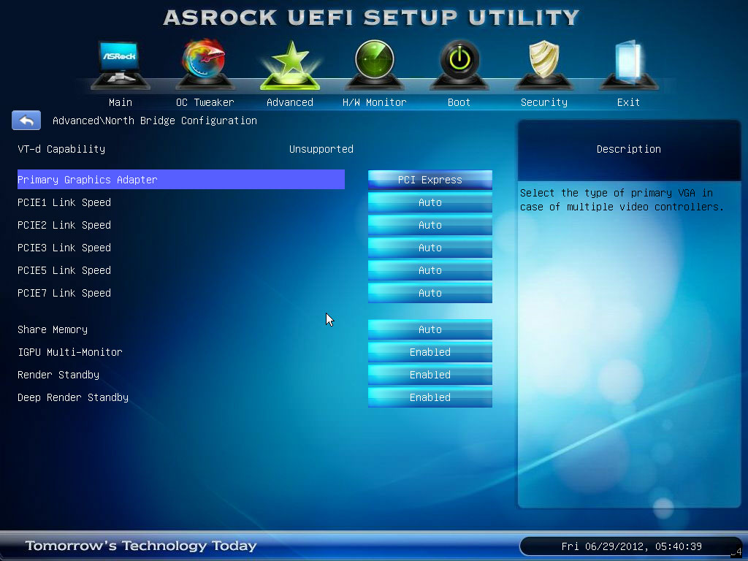Open PCIE2 Link Speed Auto dropdown
Image resolution: width=748 pixels, height=561 pixels.
pyautogui.click(x=430, y=225)
